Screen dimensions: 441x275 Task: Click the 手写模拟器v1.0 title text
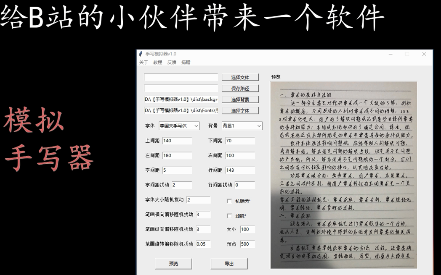(161, 54)
